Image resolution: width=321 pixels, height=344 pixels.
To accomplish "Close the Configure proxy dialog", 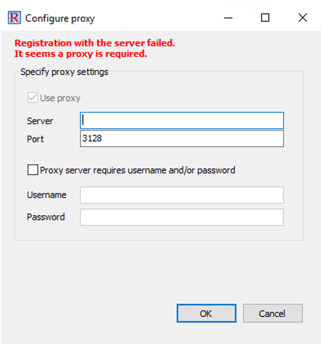I will coord(303,18).
